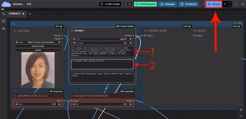Image resolution: width=246 pixels, height=119 pixels.
Task: Add a new workflow tab with plus
Action: [x=30, y=14]
